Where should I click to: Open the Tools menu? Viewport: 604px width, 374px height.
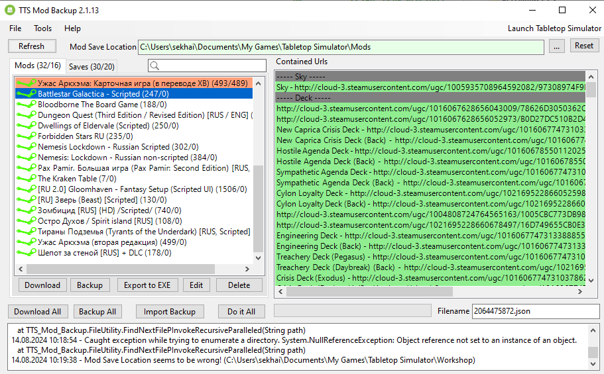(x=42, y=28)
